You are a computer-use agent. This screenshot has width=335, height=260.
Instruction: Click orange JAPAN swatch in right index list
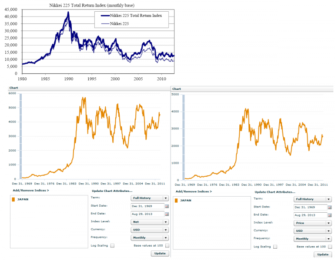click(176, 201)
